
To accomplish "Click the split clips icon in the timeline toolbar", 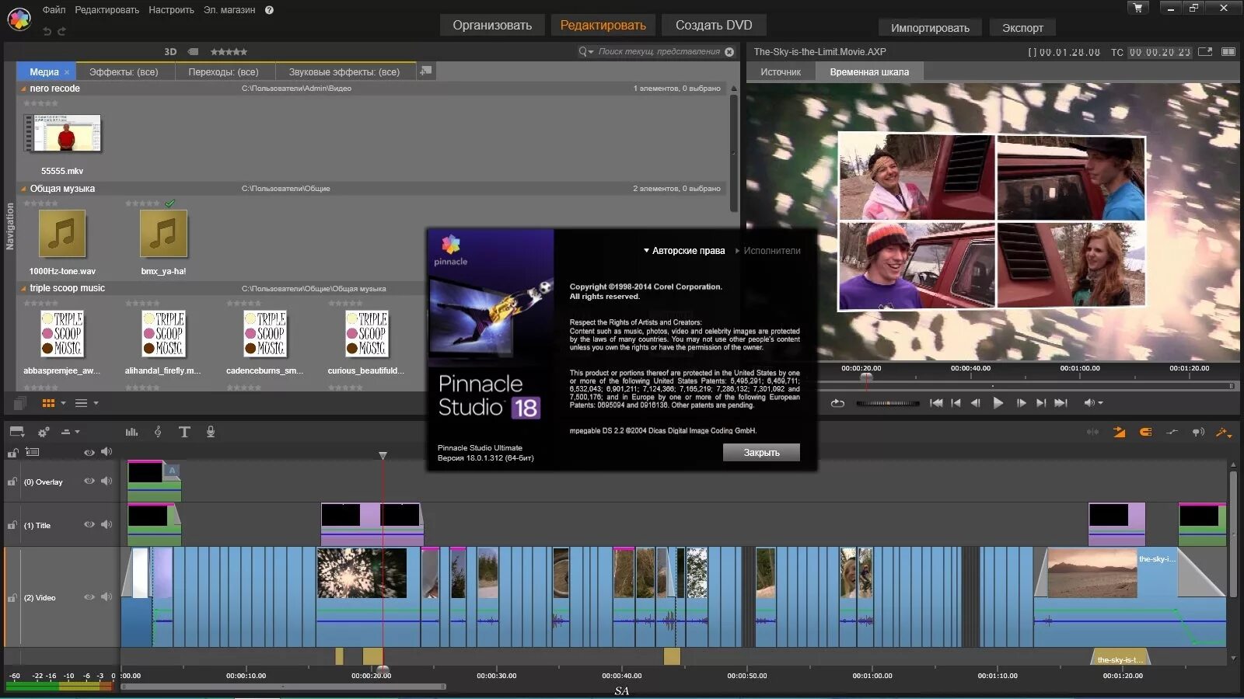I will pyautogui.click(x=1092, y=432).
